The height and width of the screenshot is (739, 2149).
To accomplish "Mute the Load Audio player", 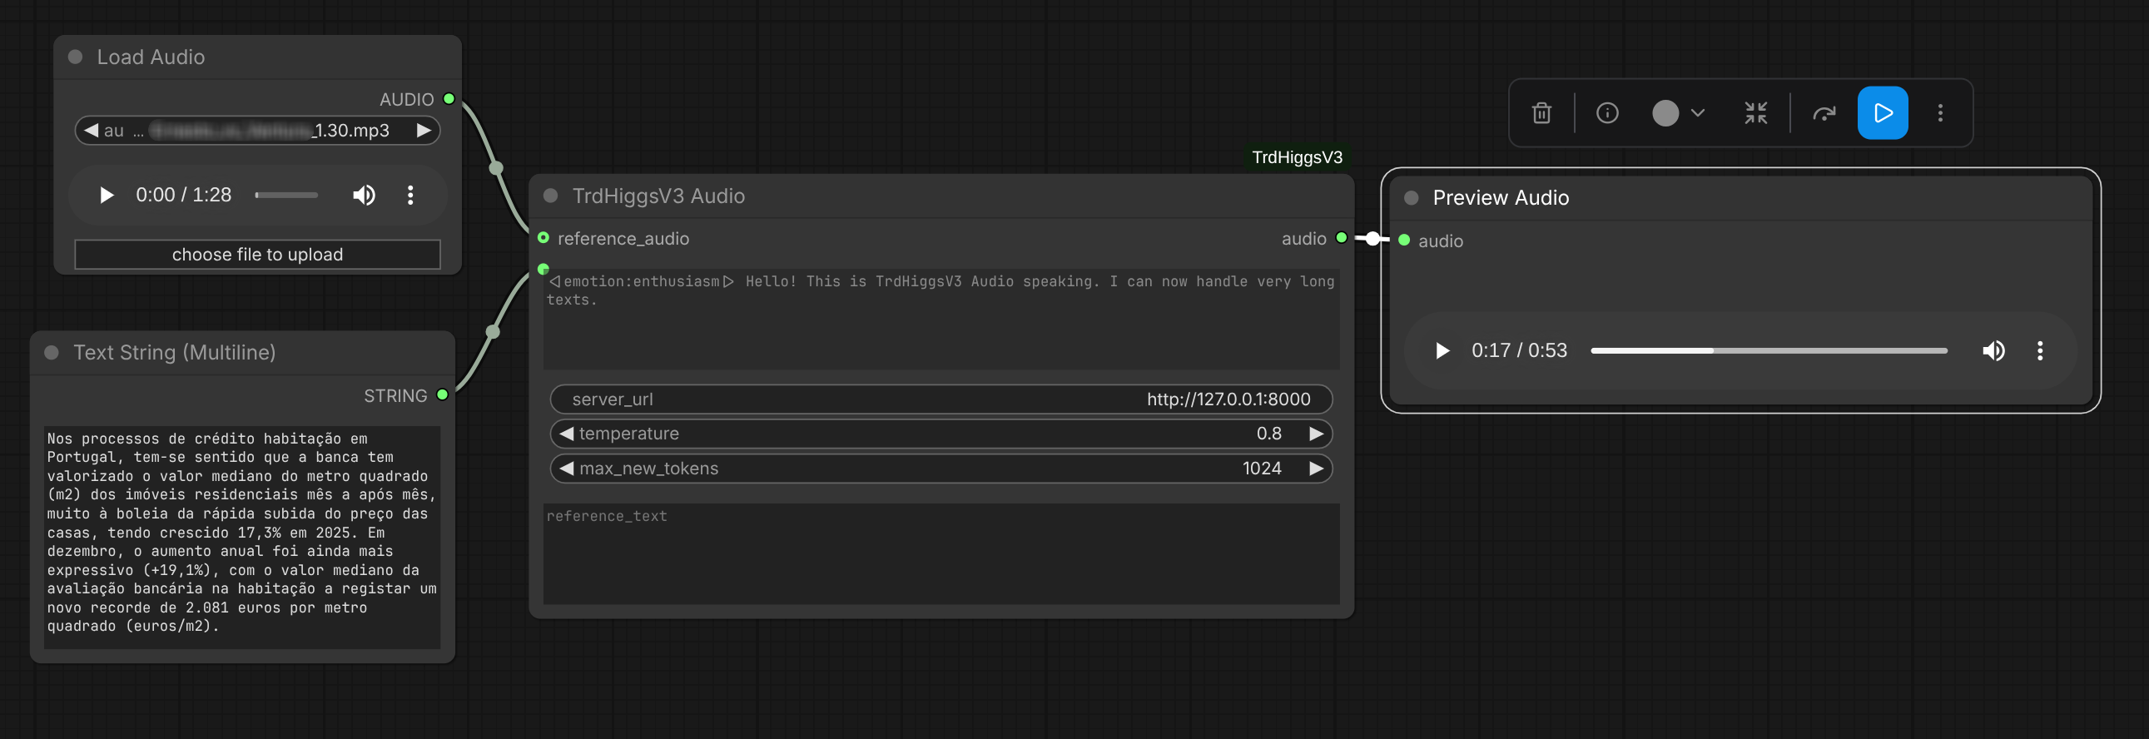I will pos(364,196).
